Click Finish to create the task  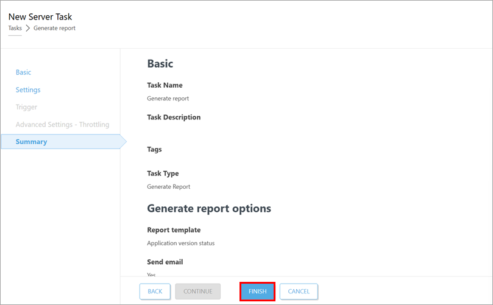257,292
